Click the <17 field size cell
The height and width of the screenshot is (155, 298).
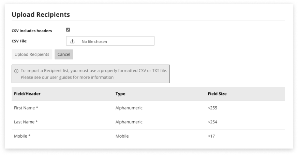[211, 136]
